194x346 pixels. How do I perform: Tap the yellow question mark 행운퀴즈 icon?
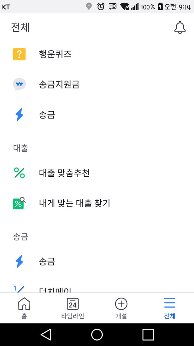pos(19,54)
